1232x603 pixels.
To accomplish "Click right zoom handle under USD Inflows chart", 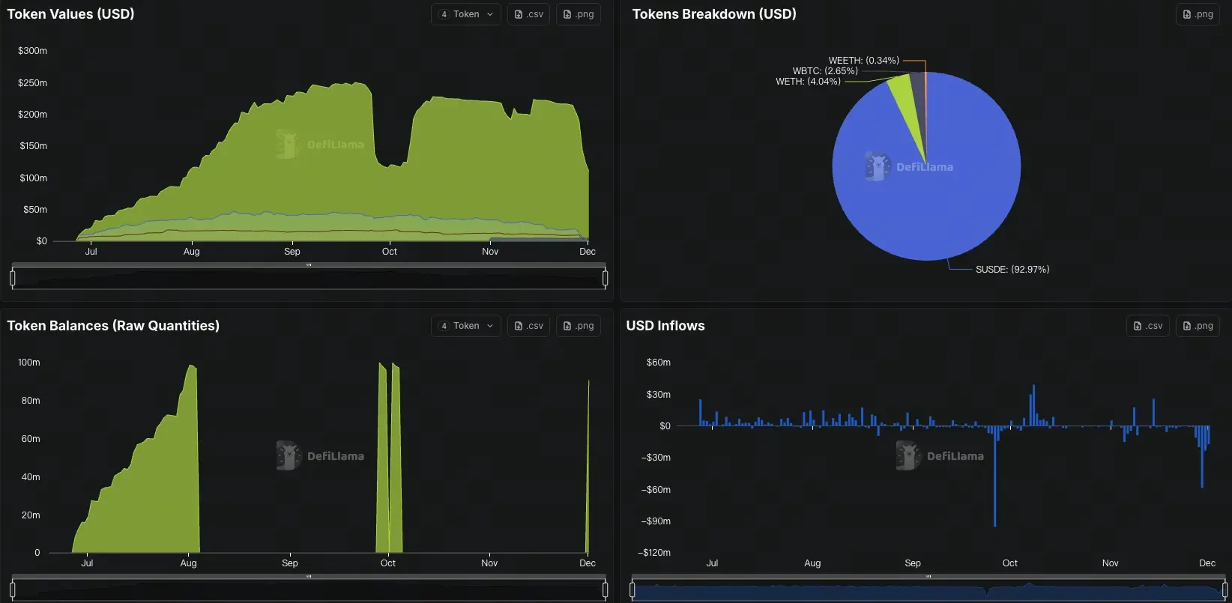I will coord(1225,590).
